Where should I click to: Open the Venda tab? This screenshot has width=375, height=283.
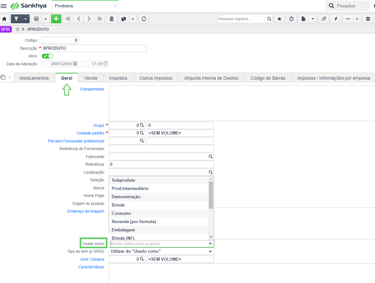(91, 78)
